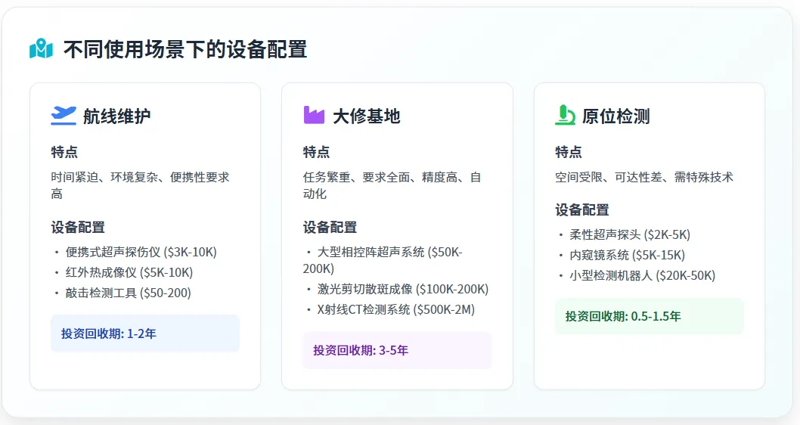Click the 柔性超声探头 list item
This screenshot has height=425, width=800.
629,234
